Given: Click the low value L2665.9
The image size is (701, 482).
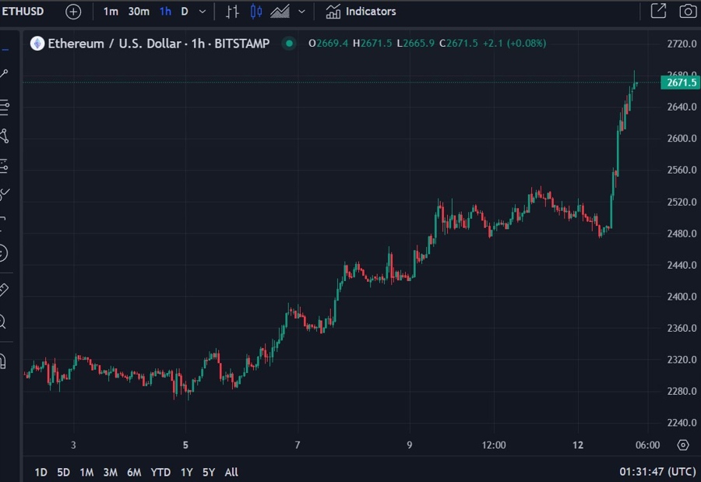Looking at the screenshot, I should tap(416, 44).
